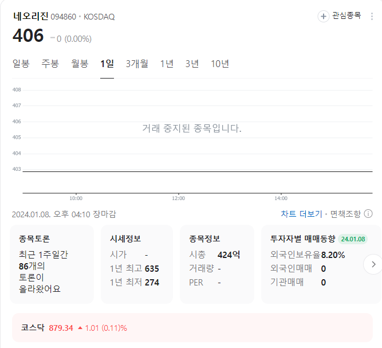Open the 투자자별 매매동향 card

(x=321, y=264)
